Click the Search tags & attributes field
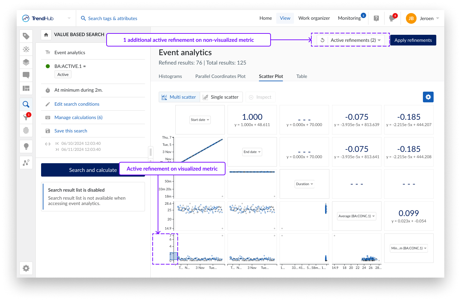 coord(113,18)
